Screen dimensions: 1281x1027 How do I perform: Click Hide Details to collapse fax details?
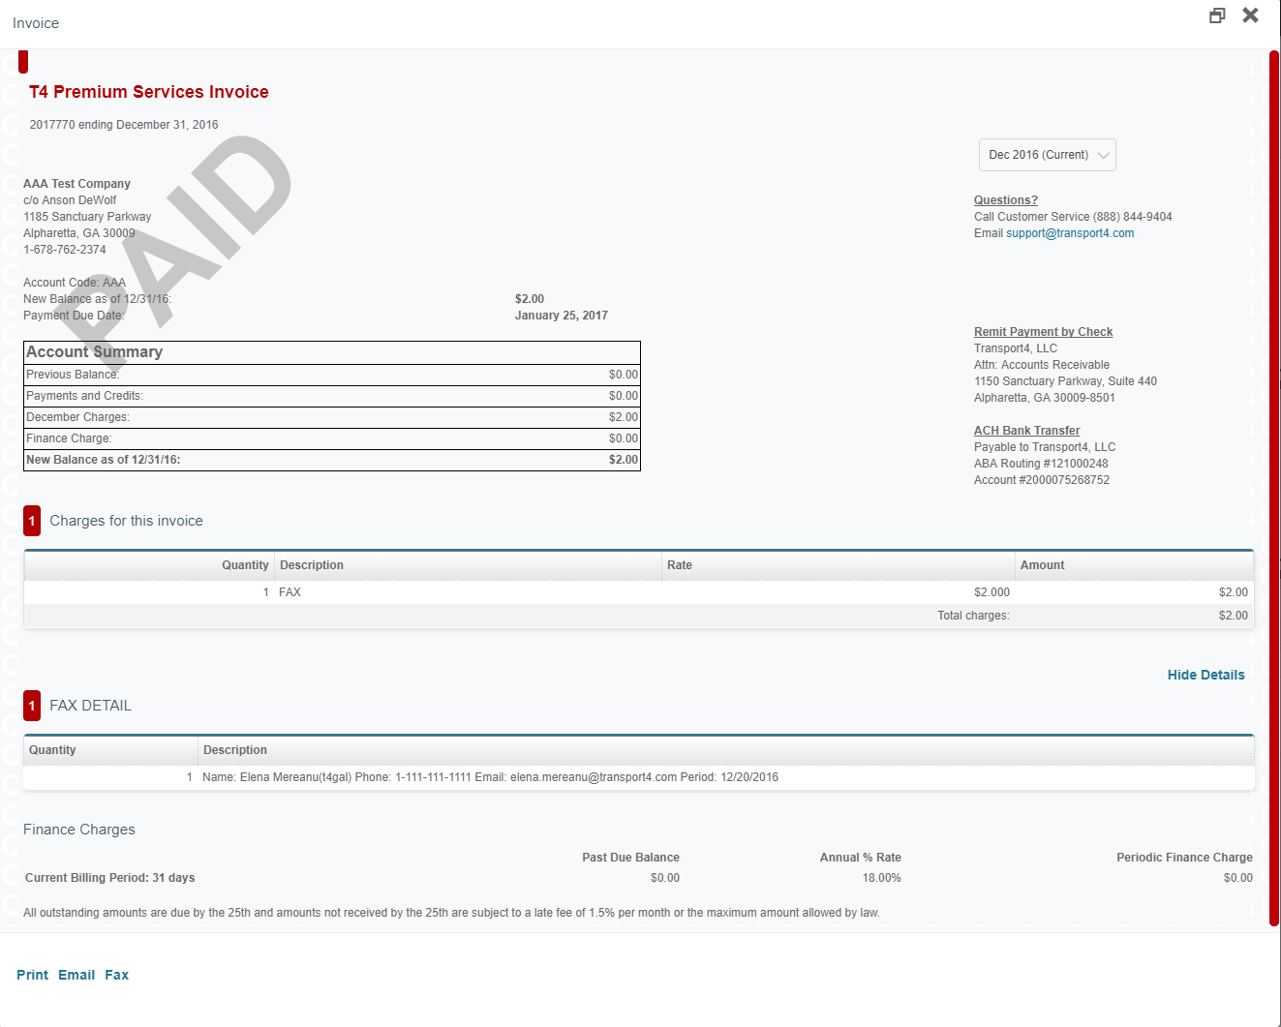tap(1205, 675)
